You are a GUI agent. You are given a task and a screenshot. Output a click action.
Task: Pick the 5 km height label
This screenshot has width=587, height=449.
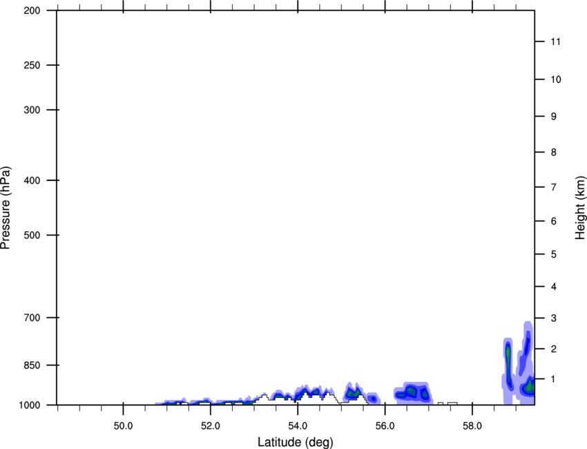(x=554, y=254)
